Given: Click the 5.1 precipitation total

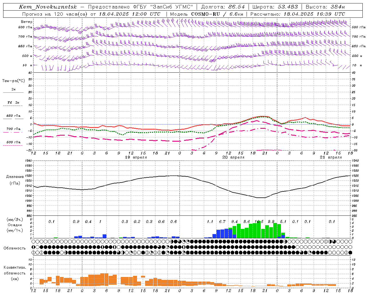Looking at the screenshot, I should click(283, 221).
